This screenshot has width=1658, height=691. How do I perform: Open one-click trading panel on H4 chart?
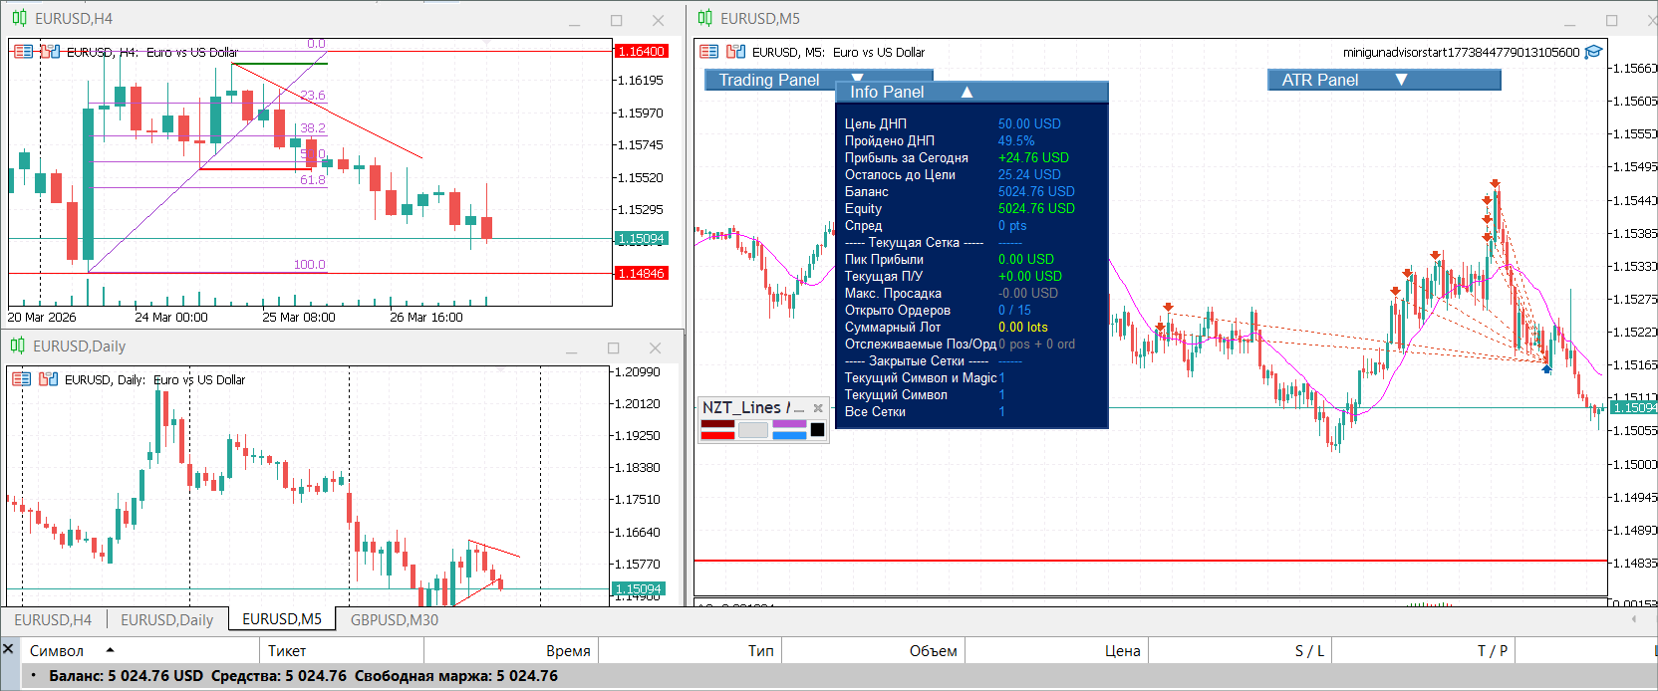[23, 52]
